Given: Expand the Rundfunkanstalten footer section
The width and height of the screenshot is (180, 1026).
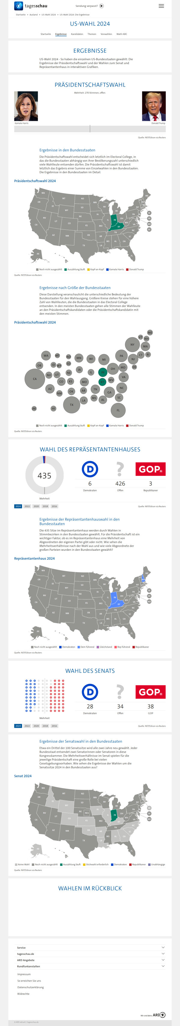Looking at the screenshot, I should tap(90, 966).
